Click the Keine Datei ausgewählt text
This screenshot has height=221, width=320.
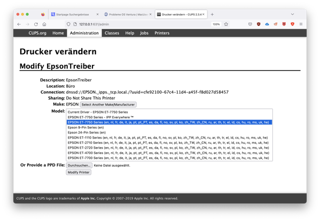click(112, 166)
